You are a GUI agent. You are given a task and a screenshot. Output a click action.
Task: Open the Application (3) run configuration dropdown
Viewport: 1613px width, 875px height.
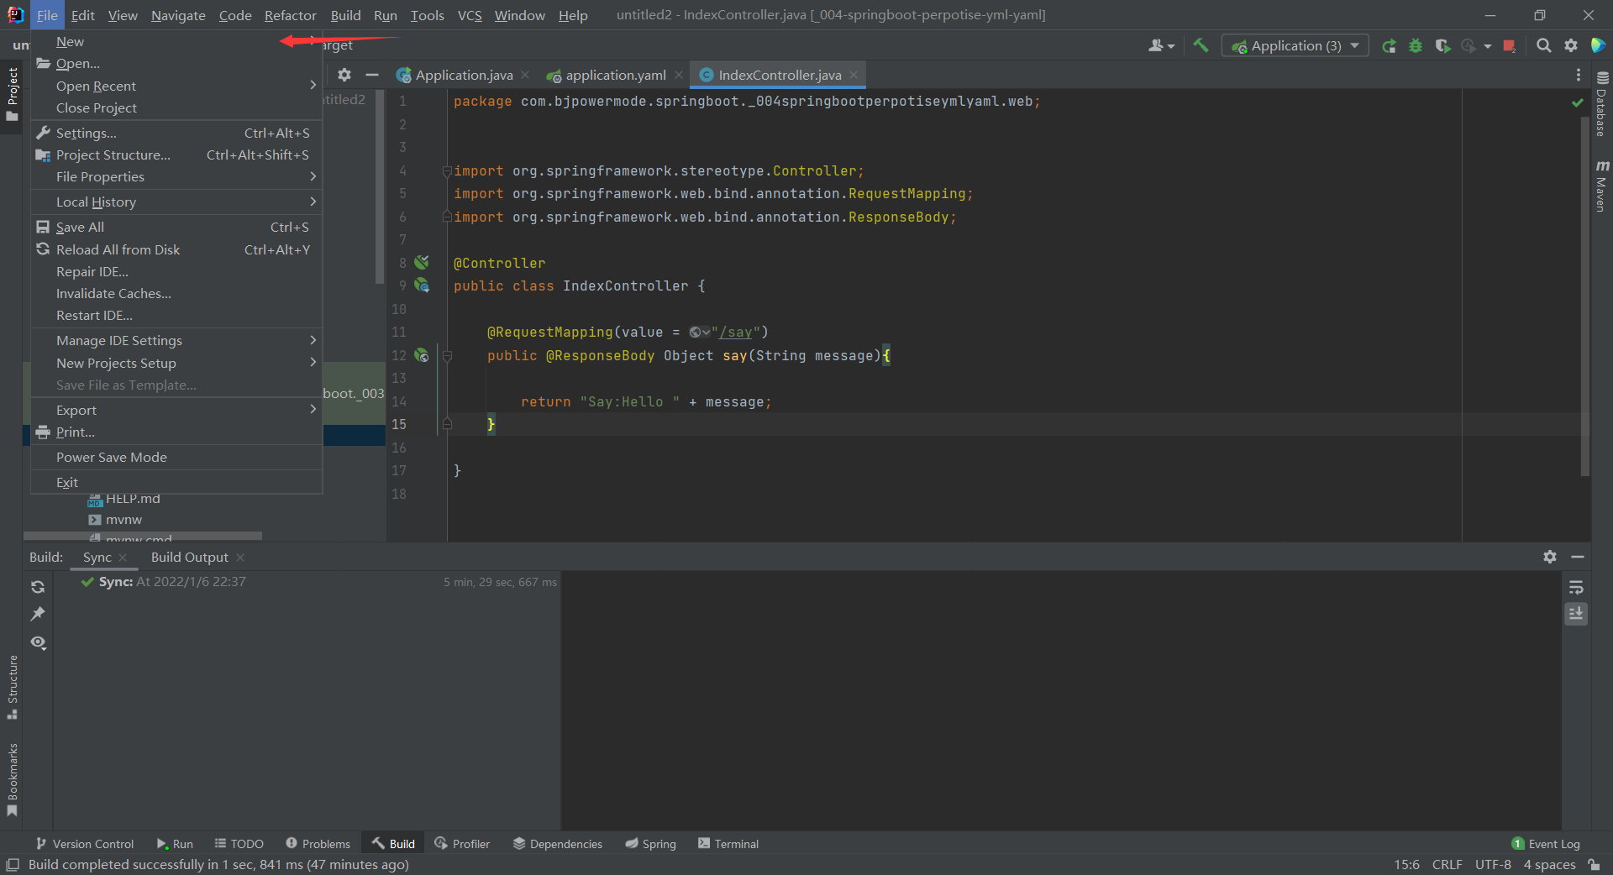tap(1295, 46)
